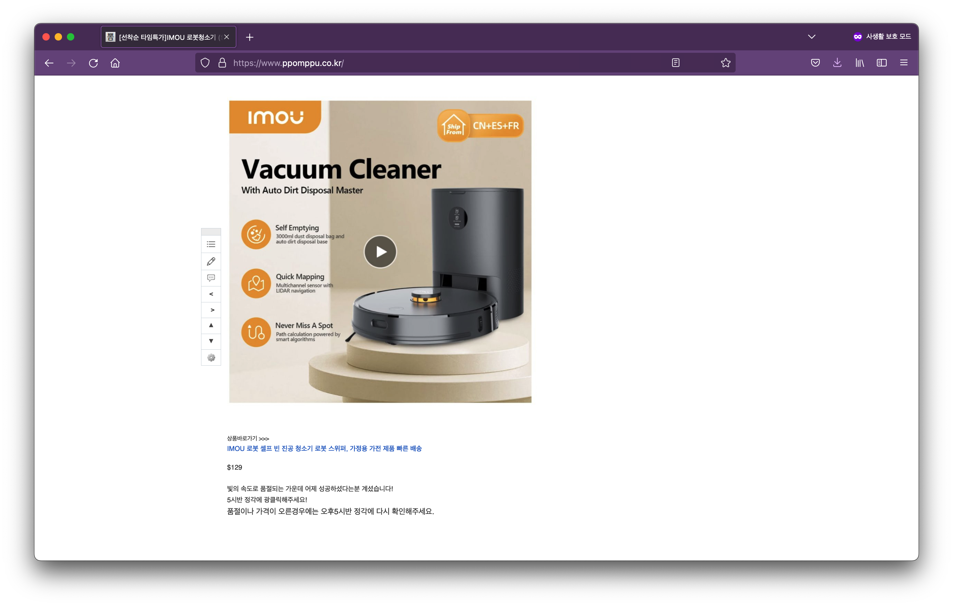Go to previous post with < button

pos(211,294)
